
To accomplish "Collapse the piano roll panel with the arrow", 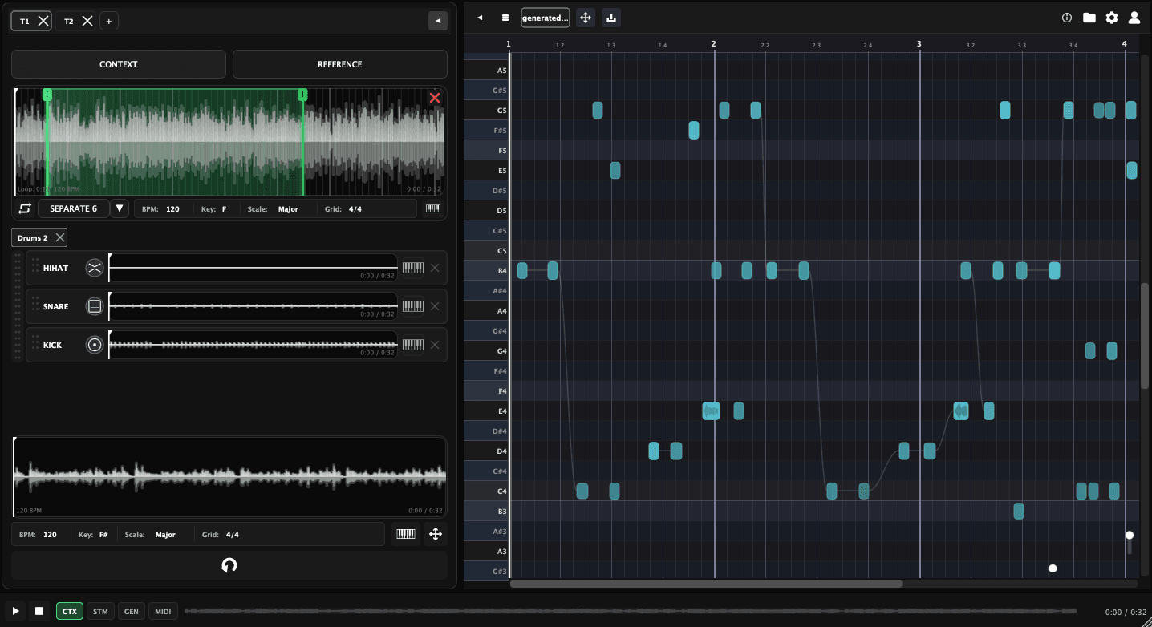I will click(x=480, y=18).
